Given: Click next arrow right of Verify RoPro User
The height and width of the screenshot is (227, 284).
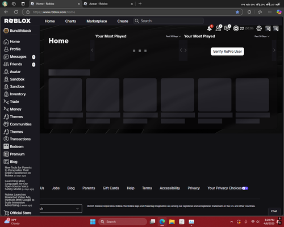Looking at the screenshot, I should coord(274,51).
